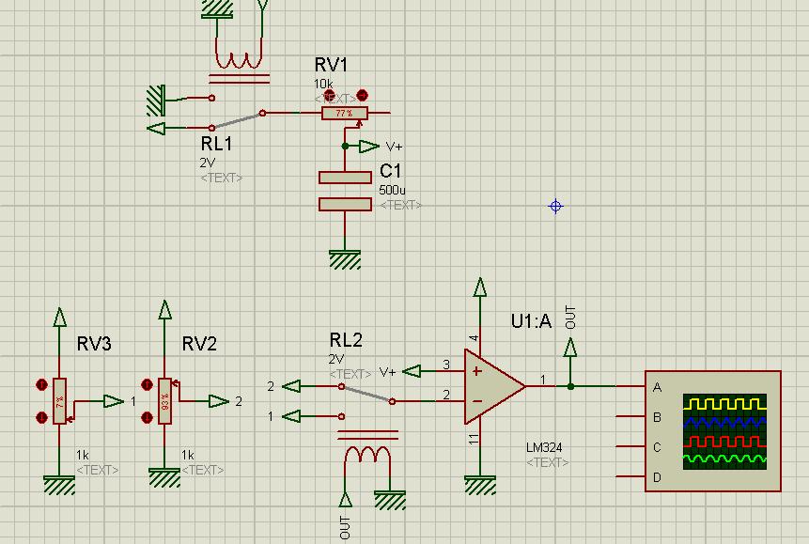Select the RV1 reference label
Screen dimensions: 809x544
point(332,65)
